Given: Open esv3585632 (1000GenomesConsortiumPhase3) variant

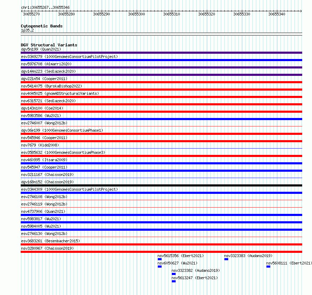Looking at the screenshot, I should coord(63,152).
